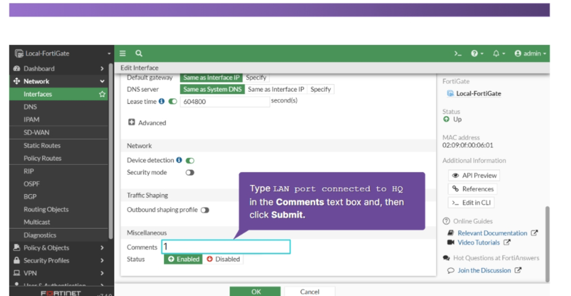571x296 pixels.
Task: Expand the VPN menu
Action: [x=59, y=273]
